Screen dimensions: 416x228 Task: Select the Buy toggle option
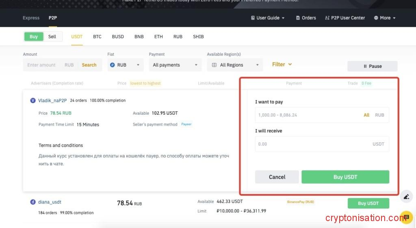pyautogui.click(x=34, y=37)
